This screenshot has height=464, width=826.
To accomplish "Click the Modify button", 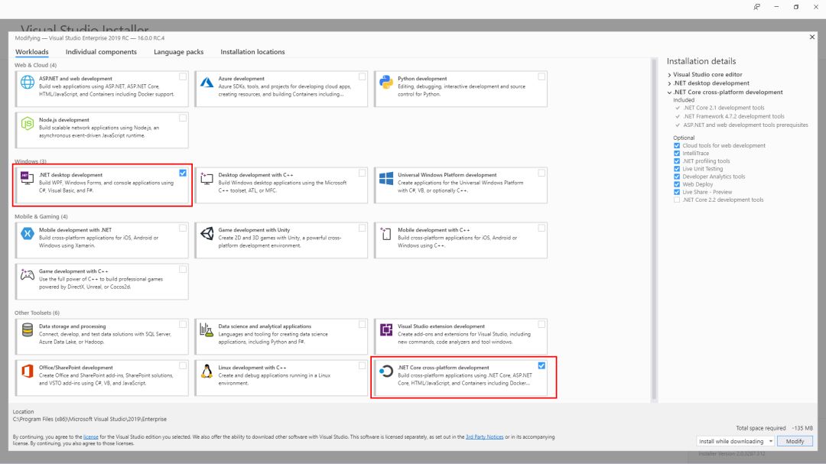I will pyautogui.click(x=795, y=441).
